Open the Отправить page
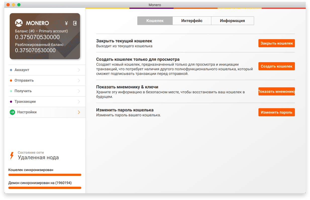This screenshot has height=200, width=310. [x=47, y=81]
